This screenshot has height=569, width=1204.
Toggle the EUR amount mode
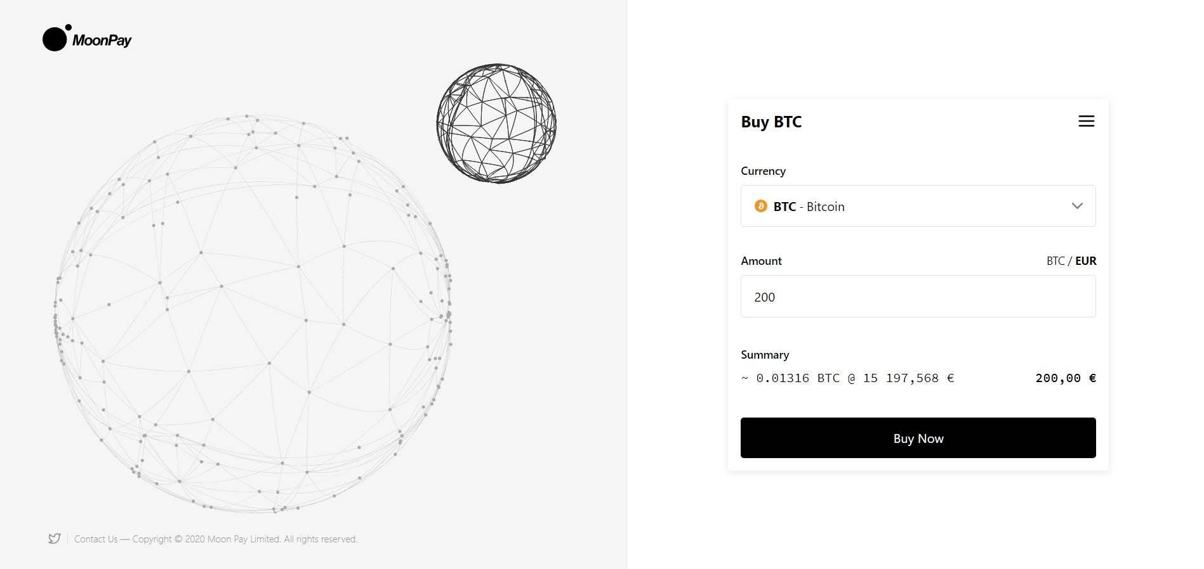[1087, 260]
